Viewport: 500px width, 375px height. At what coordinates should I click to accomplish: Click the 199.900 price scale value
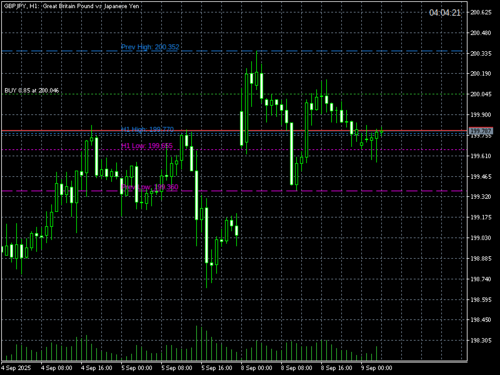point(481,115)
